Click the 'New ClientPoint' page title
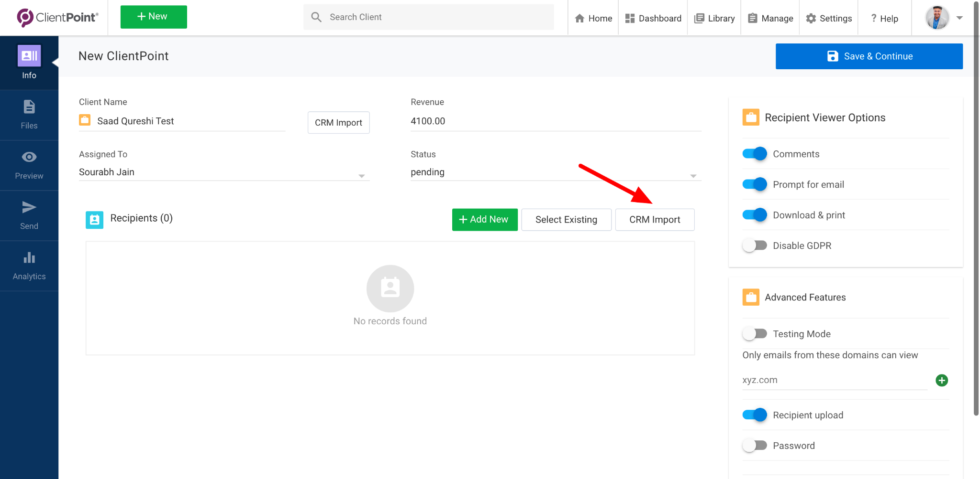The image size is (980, 479). (x=123, y=56)
